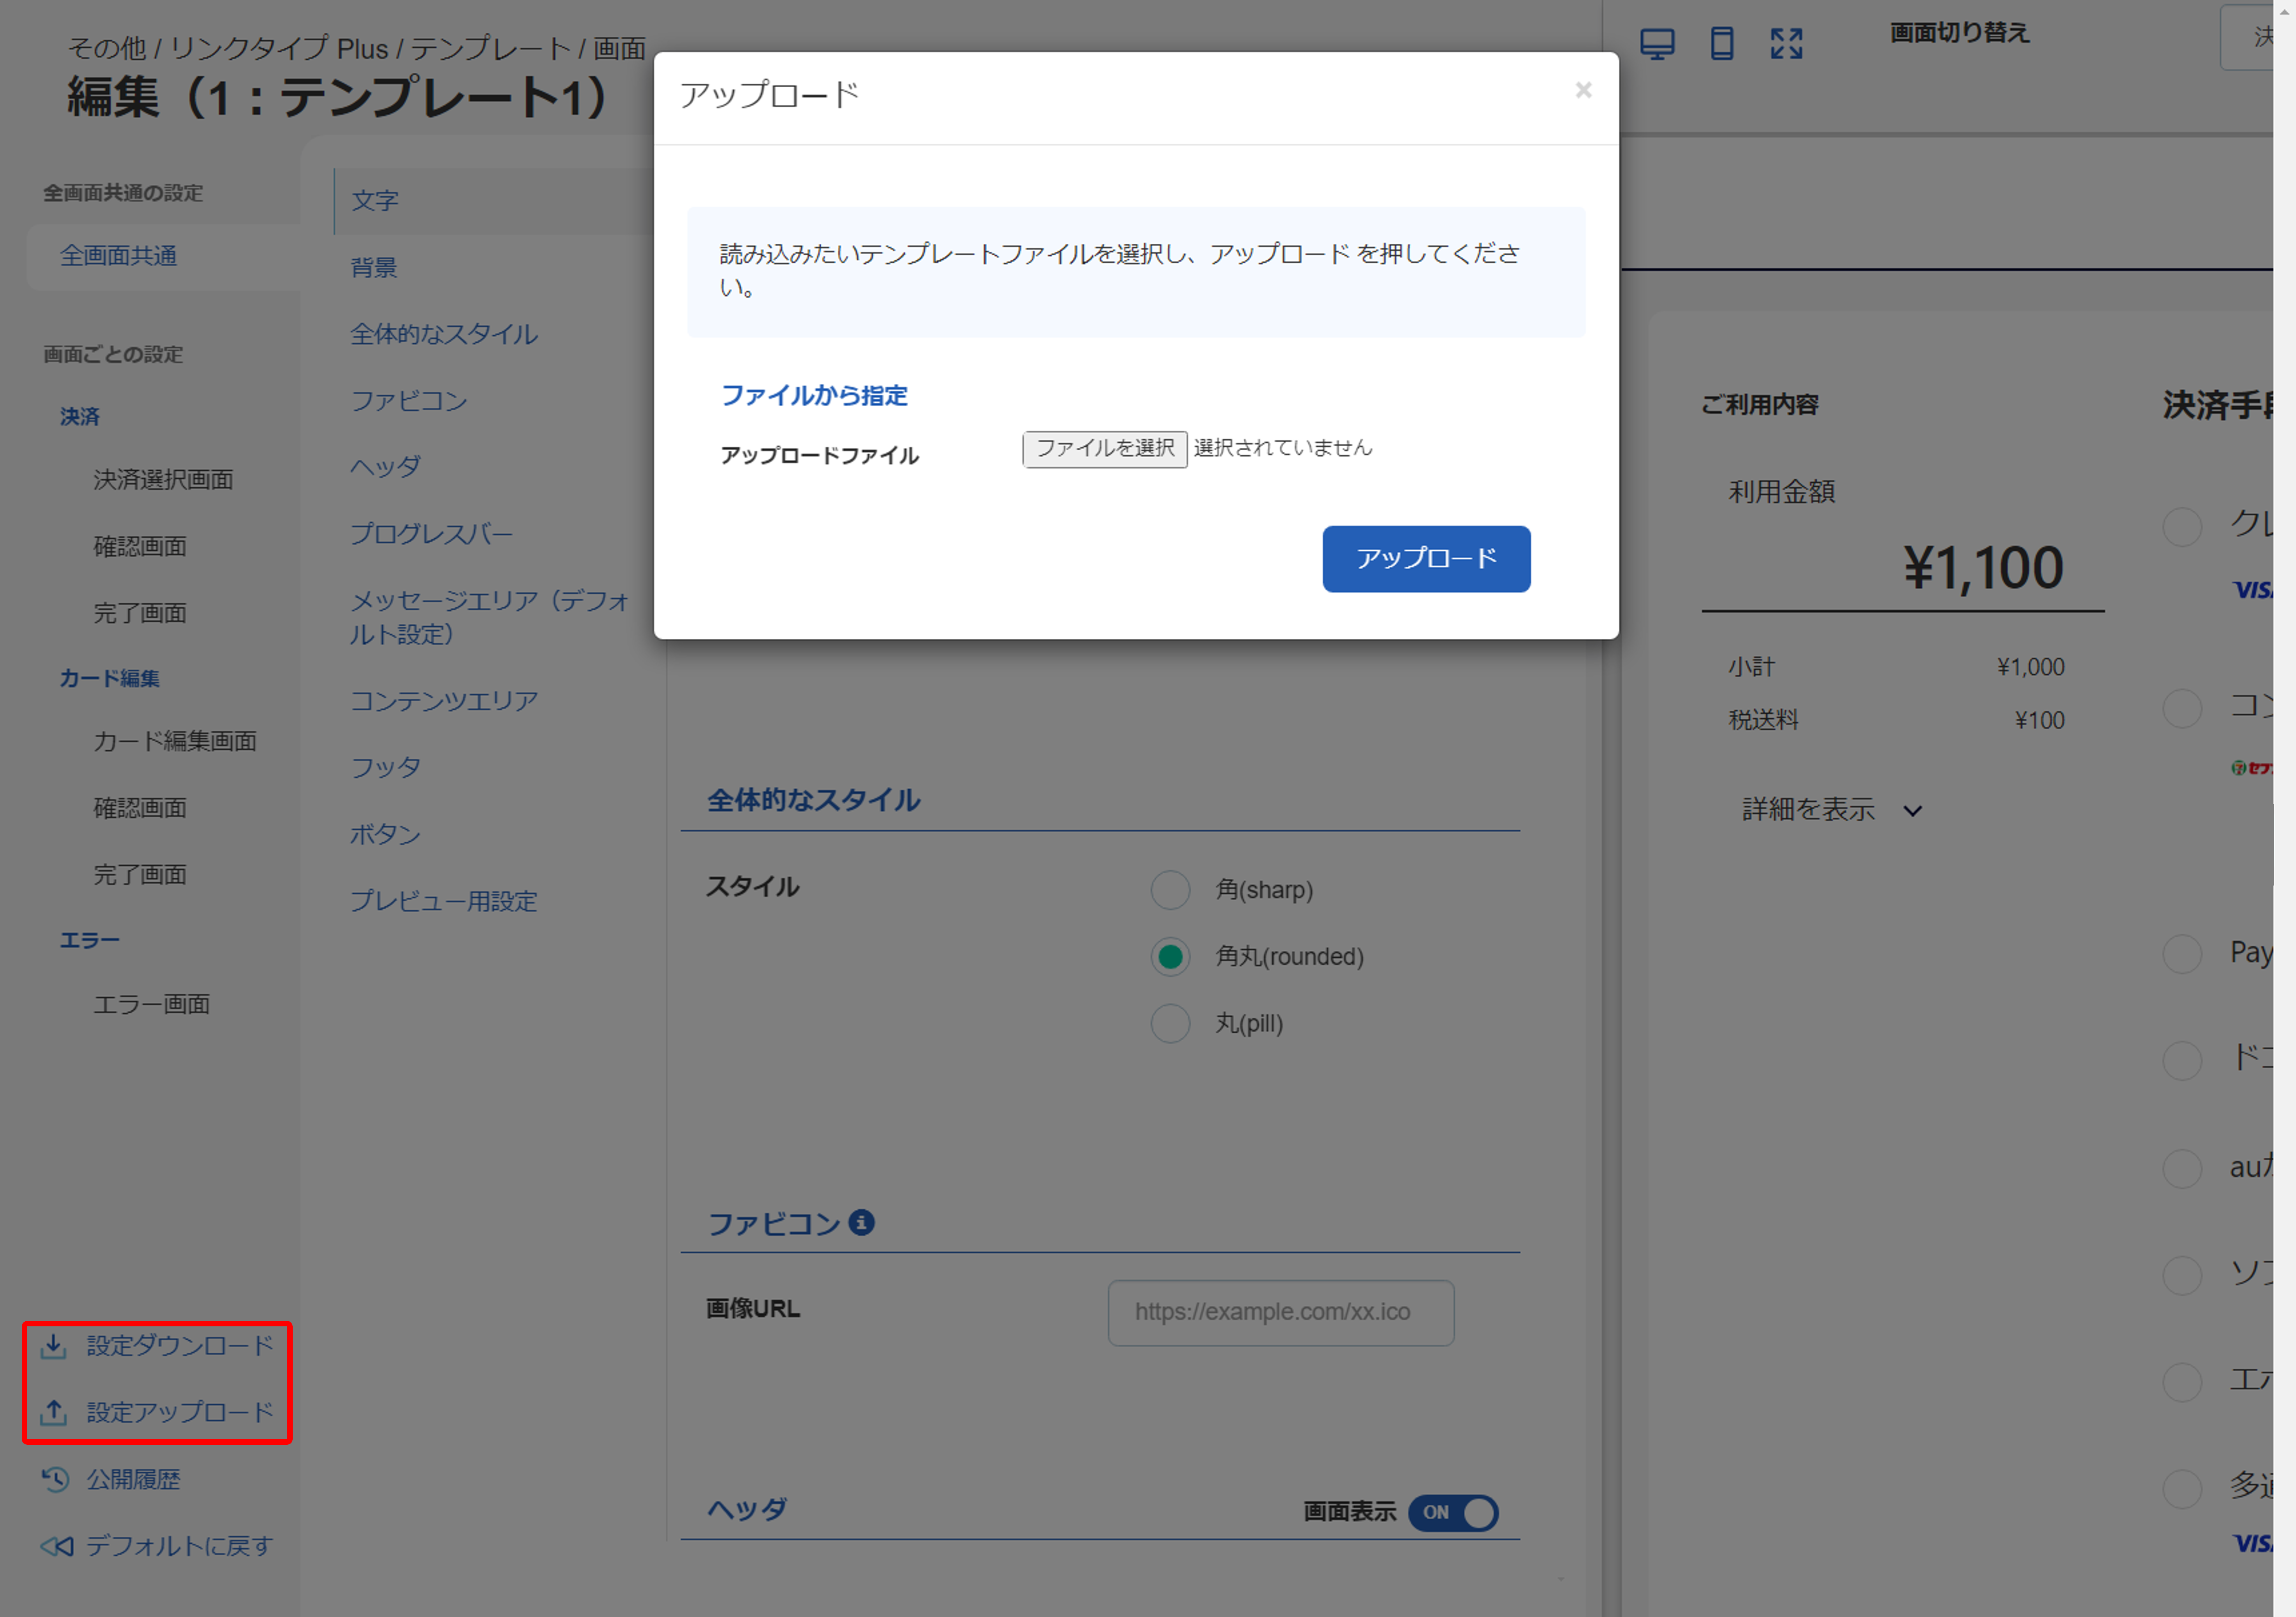This screenshot has width=2296, height=1617.
Task: Expand 詳細を表示 with the chevron
Action: click(x=1912, y=811)
